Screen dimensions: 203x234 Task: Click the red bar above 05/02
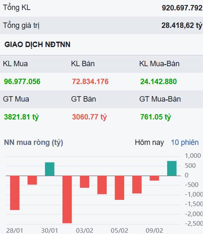tap(120, 188)
